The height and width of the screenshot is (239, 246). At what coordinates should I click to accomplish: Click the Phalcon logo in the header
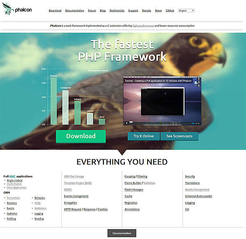(17, 9)
